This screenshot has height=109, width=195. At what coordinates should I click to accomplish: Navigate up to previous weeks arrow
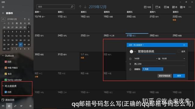pos(80,7)
